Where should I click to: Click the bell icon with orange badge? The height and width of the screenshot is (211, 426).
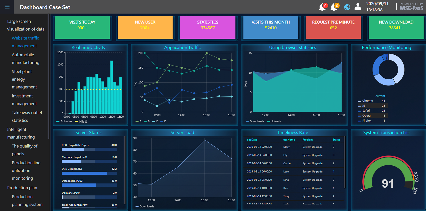[x=334, y=7]
